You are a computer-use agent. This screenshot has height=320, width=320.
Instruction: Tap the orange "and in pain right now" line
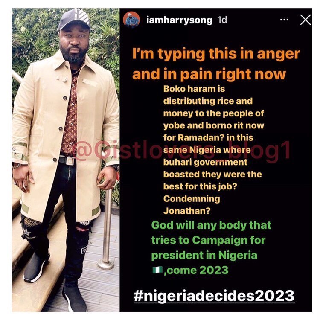click(209, 75)
